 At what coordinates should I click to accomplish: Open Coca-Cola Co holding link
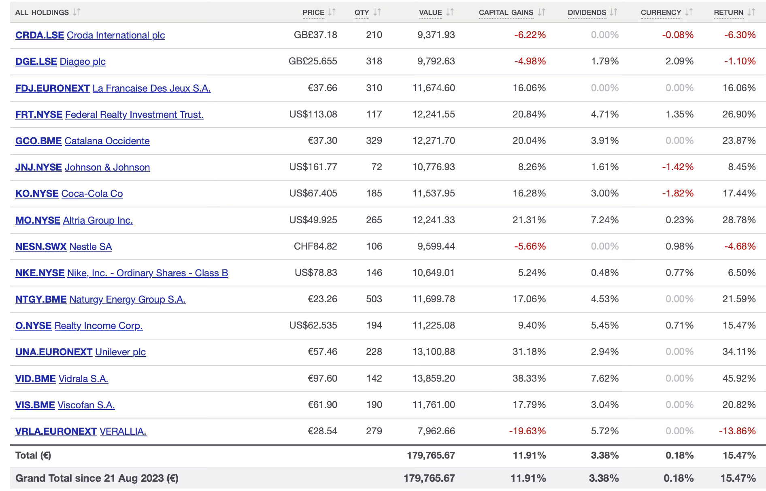[92, 194]
